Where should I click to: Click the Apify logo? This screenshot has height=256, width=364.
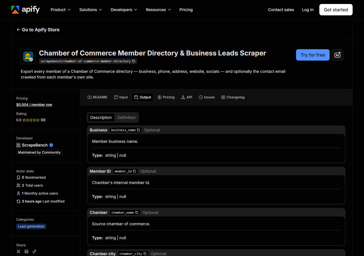25,10
